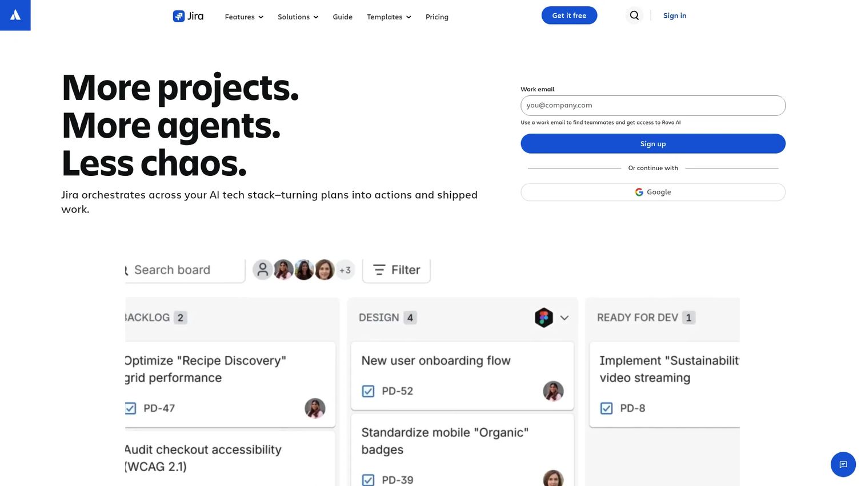Open the New user onboarding flow card
Viewport: 865px width, 486px height.
(462, 375)
